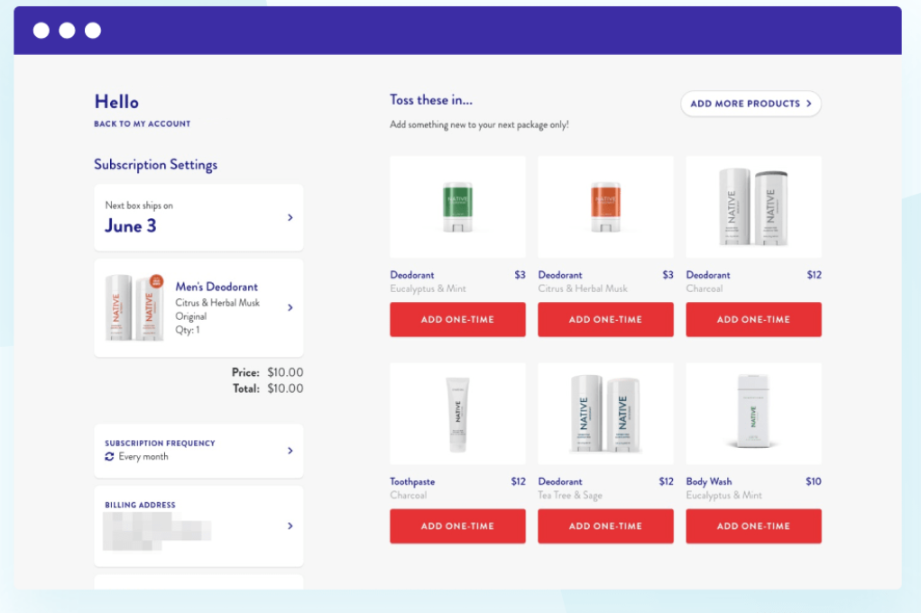Click Back to My Account link
Image resolution: width=921 pixels, height=613 pixels.
pyautogui.click(x=143, y=124)
